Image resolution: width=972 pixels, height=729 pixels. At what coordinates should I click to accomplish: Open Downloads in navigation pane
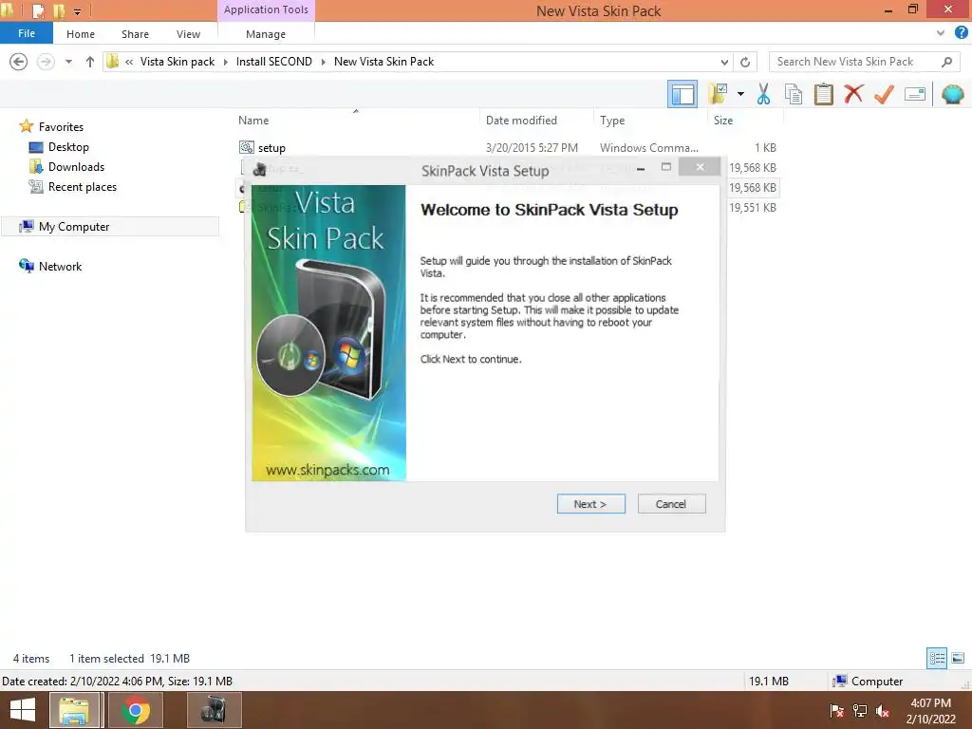pyautogui.click(x=76, y=167)
